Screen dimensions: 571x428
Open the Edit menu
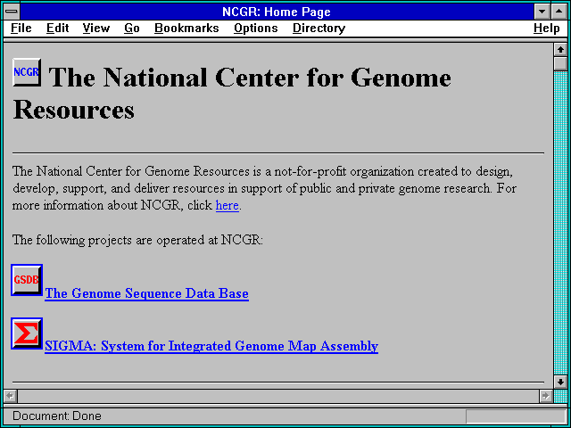pyautogui.click(x=57, y=28)
